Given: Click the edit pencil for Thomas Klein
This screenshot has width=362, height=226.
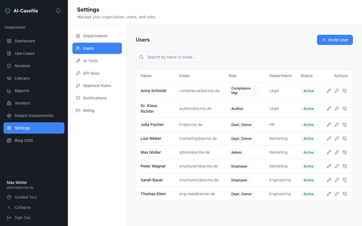Looking at the screenshot, I should pos(329,194).
